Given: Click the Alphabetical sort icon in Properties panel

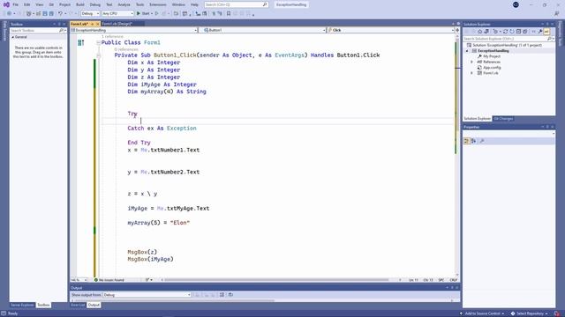Looking at the screenshot, I should click(473, 141).
